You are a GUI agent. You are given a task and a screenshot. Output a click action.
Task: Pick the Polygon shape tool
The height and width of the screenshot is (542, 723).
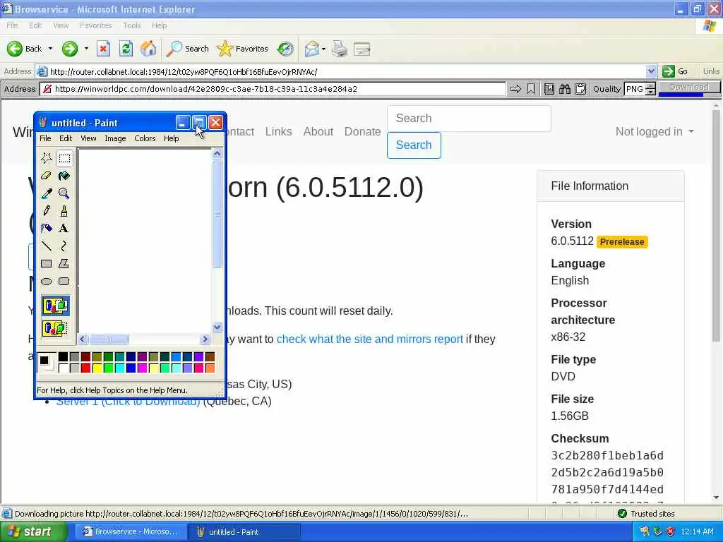point(64,264)
